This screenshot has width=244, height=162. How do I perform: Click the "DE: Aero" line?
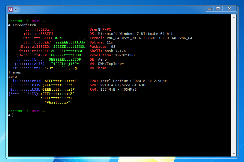98,59
